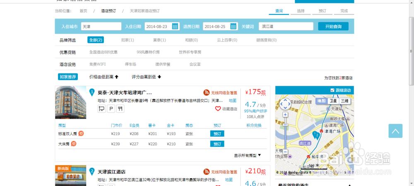Toggle the 跟随滚动 checkbox
Image resolution: width=414 pixels, height=186 pixels.
tap(332, 90)
